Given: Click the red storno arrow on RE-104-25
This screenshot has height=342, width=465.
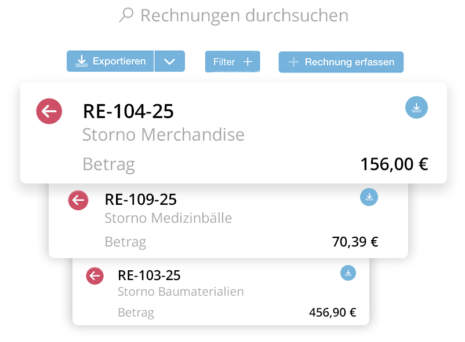Looking at the screenshot, I should 49,111.
